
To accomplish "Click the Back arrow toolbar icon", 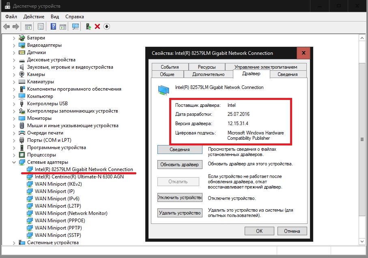I will coord(6,26).
